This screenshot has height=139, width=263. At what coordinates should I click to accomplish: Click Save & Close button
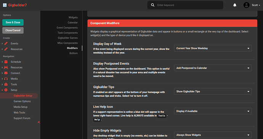(x=13, y=22)
